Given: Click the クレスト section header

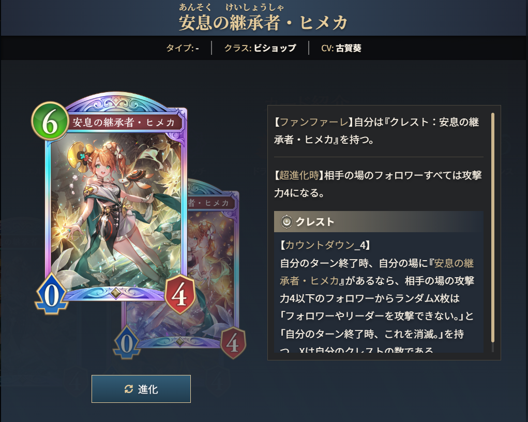Looking at the screenshot, I should [379, 222].
